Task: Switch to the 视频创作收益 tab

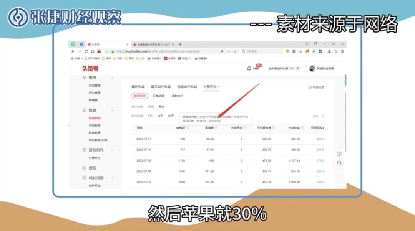Action: pos(187,87)
